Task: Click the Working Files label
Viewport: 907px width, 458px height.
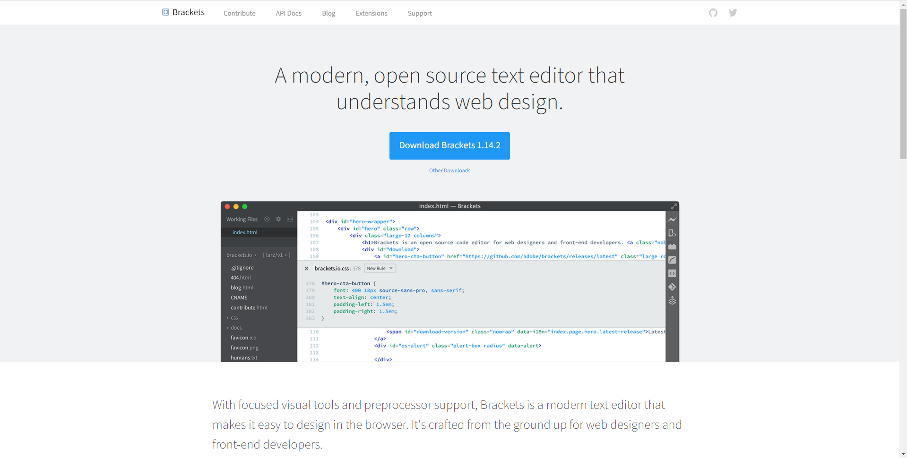Action: (242, 219)
